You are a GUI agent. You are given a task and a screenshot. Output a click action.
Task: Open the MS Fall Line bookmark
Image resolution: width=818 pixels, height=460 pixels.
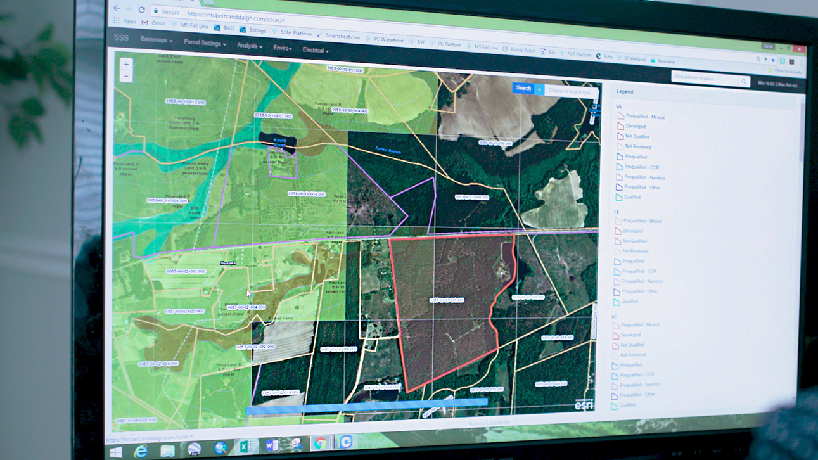pyautogui.click(x=196, y=27)
